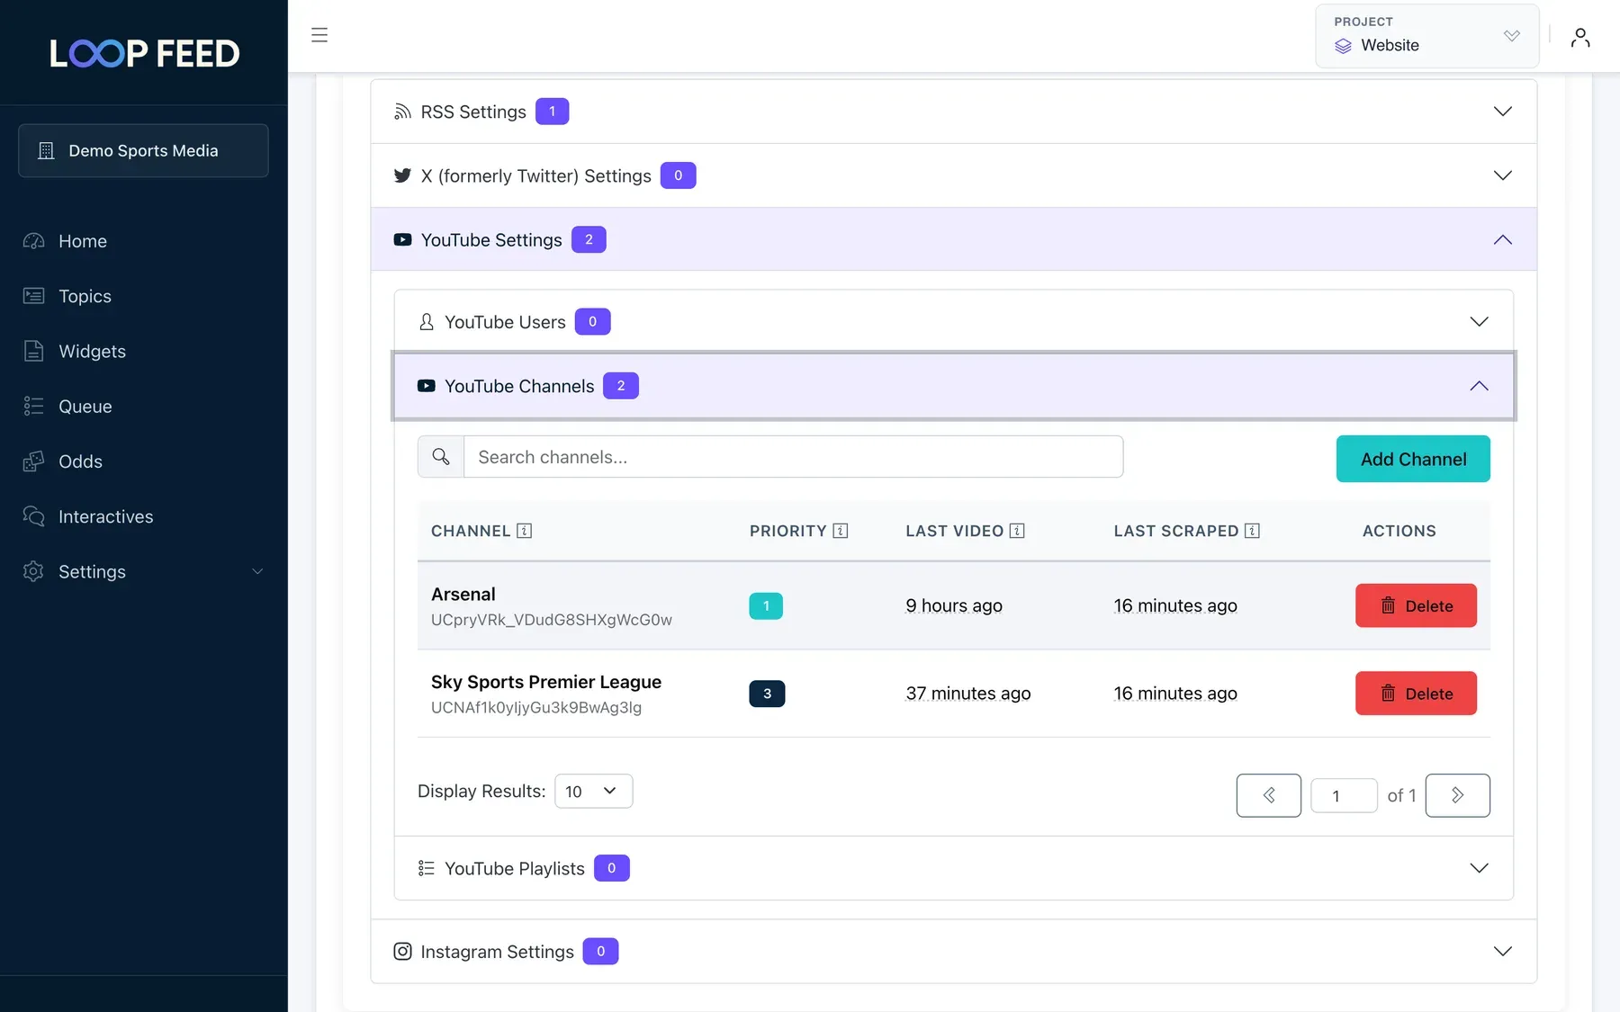This screenshot has width=1620, height=1012.
Task: Open the Project Website selector
Action: tap(1427, 36)
